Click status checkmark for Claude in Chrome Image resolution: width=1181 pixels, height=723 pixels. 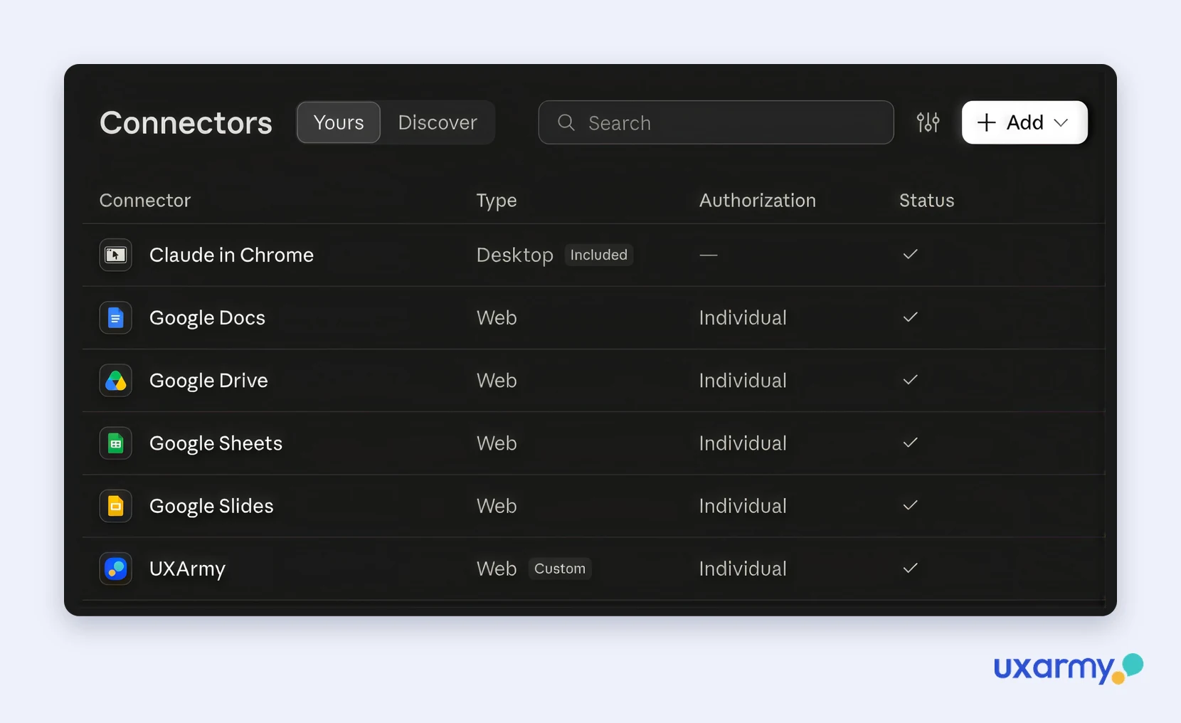pyautogui.click(x=910, y=254)
